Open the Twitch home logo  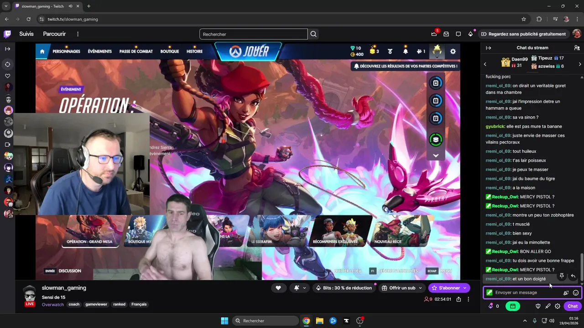point(7,34)
